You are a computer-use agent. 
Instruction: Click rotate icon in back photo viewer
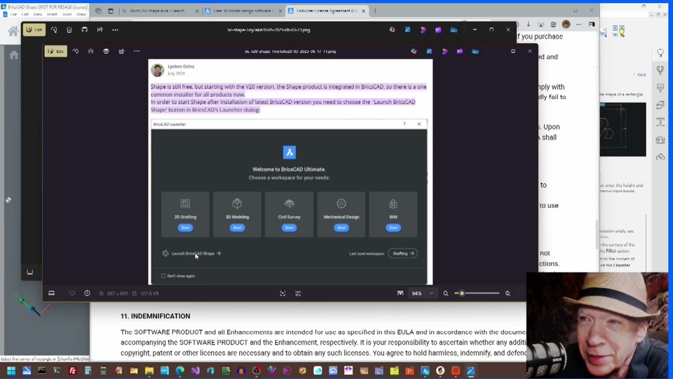tap(54, 29)
